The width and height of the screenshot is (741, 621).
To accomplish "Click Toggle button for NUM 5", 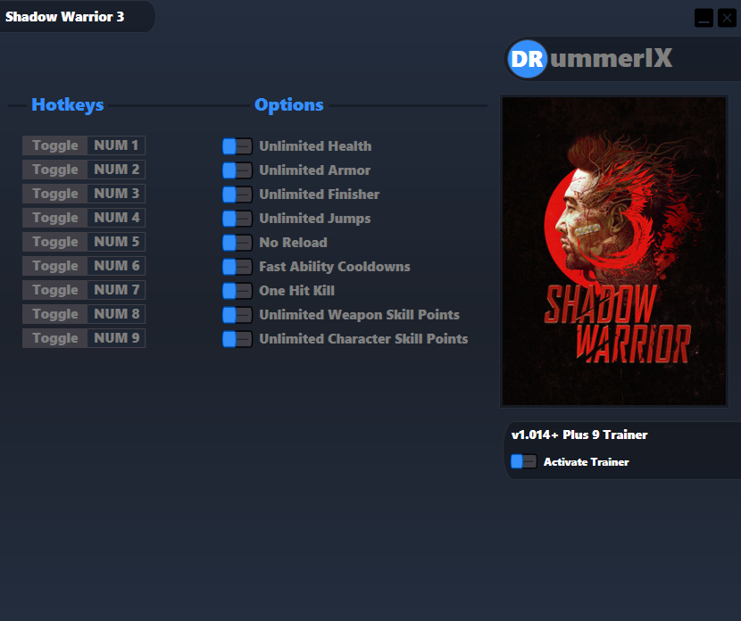I will click(x=54, y=242).
